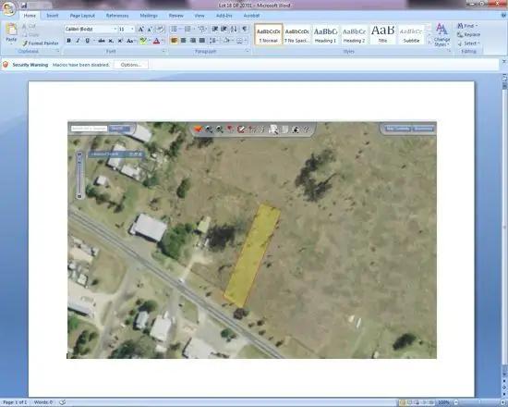Screen dimensions: 508x407
Task: Open the font name dropdown
Action: point(115,30)
